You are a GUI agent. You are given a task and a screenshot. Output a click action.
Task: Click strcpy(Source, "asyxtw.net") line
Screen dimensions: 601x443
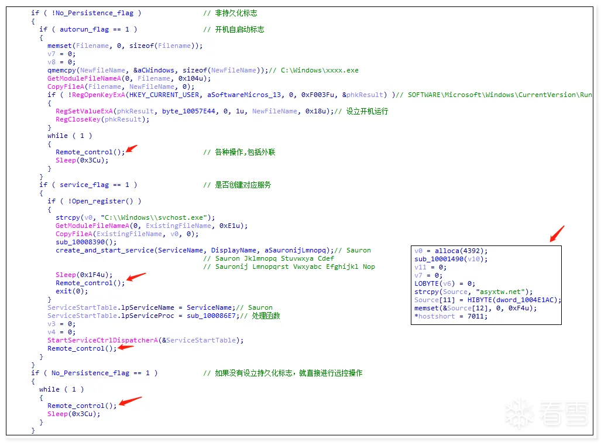coord(473,292)
